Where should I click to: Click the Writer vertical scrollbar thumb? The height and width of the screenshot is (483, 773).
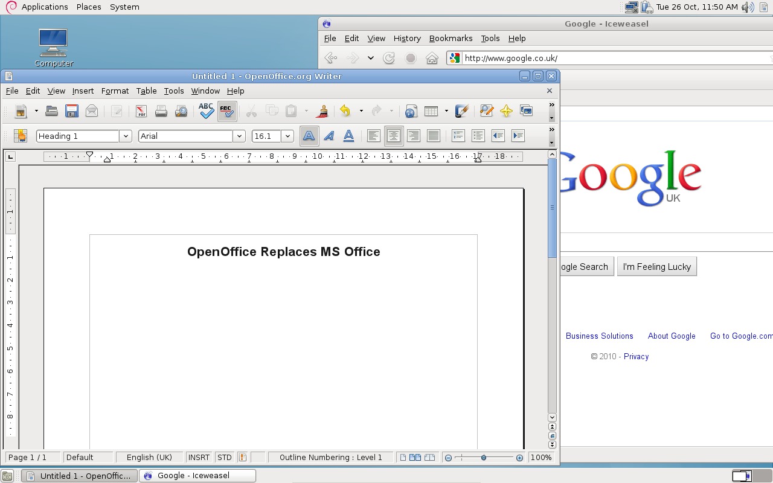click(552, 208)
